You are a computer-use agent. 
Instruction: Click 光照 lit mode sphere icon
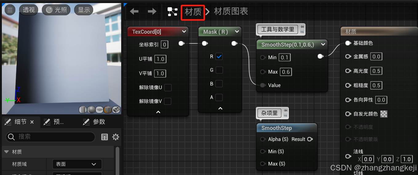[x=49, y=10]
